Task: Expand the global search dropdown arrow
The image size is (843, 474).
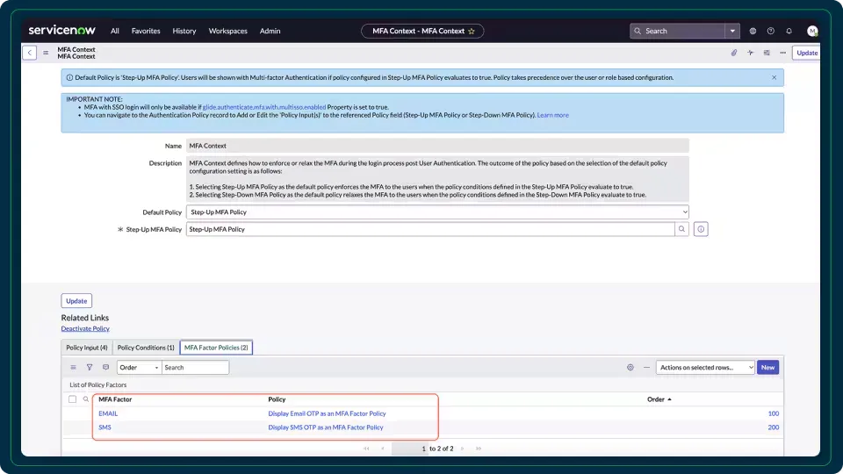Action: pyautogui.click(x=732, y=32)
